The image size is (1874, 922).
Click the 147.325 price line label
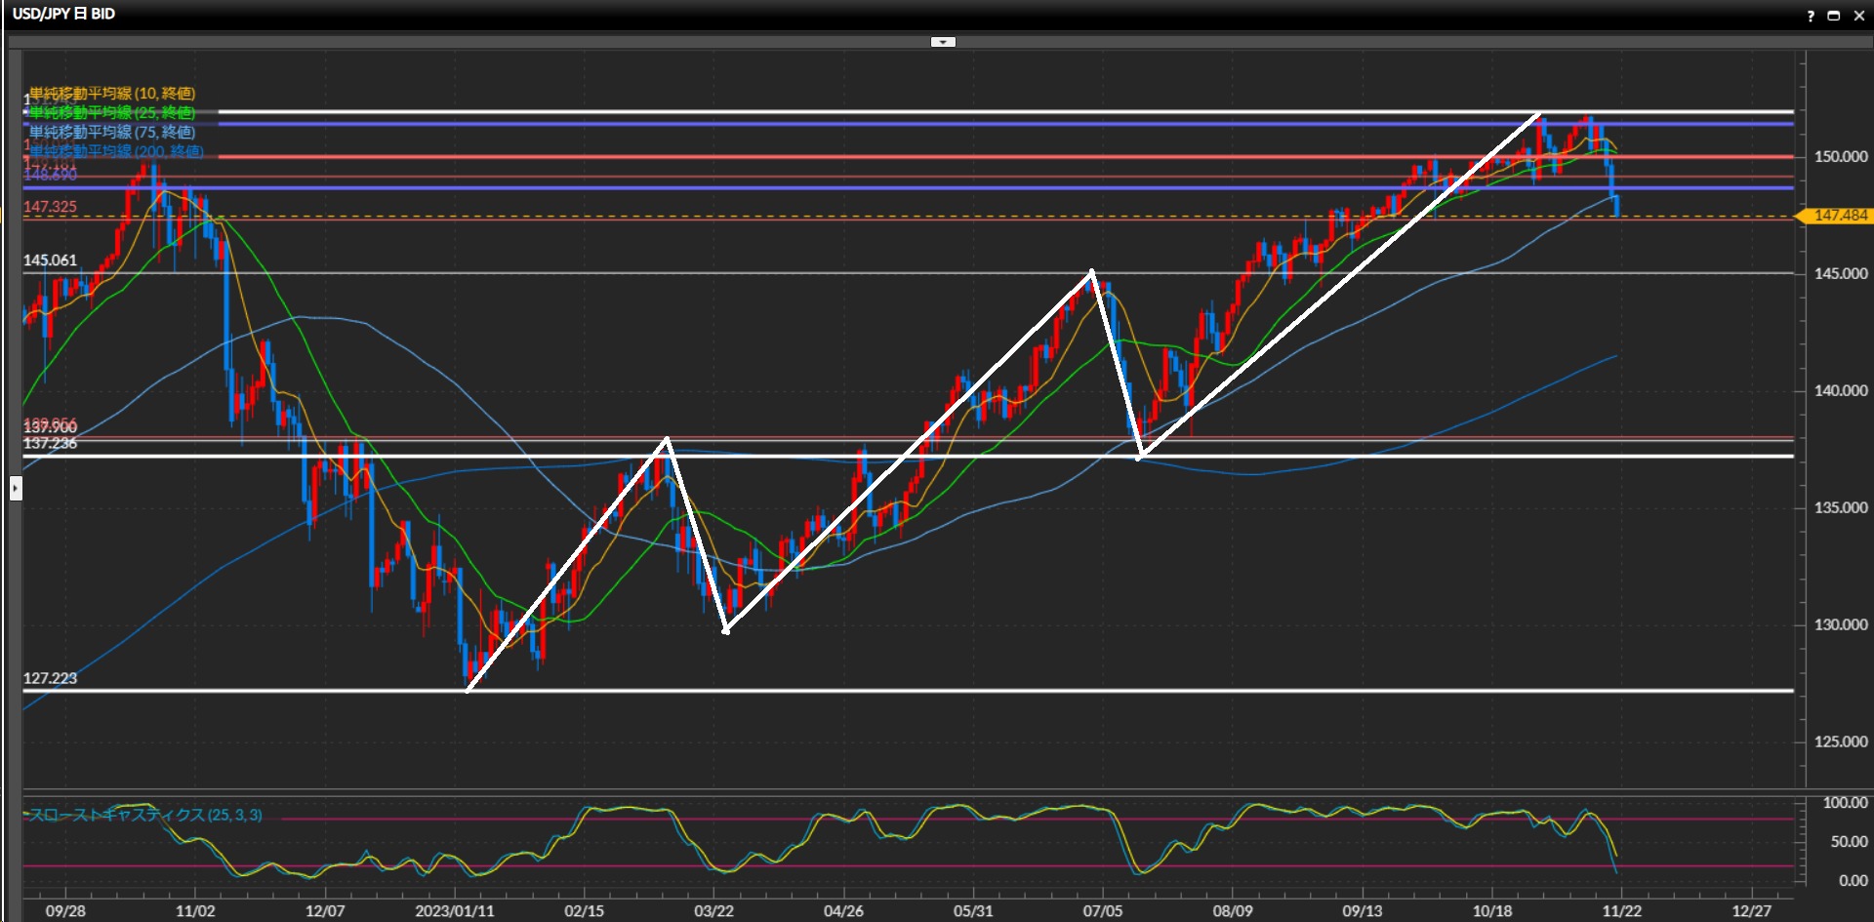50,207
